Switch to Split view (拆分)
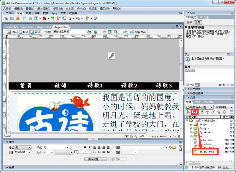 click(x=24, y=32)
